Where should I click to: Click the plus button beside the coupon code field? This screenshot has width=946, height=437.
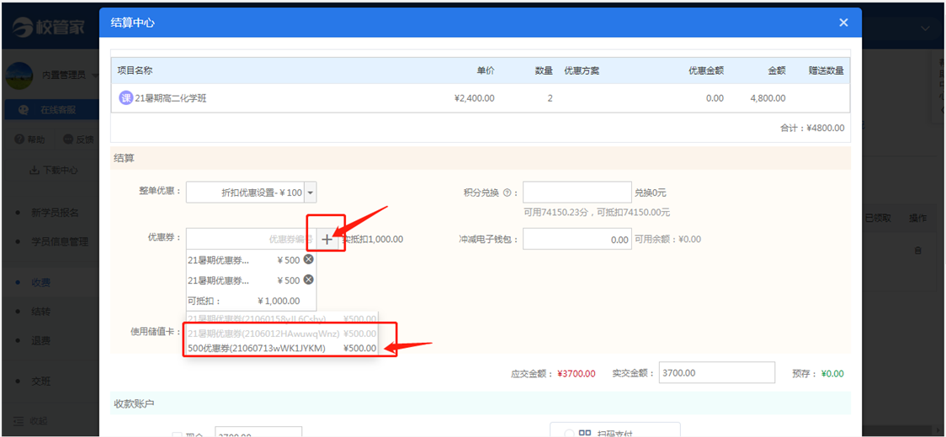[327, 240]
